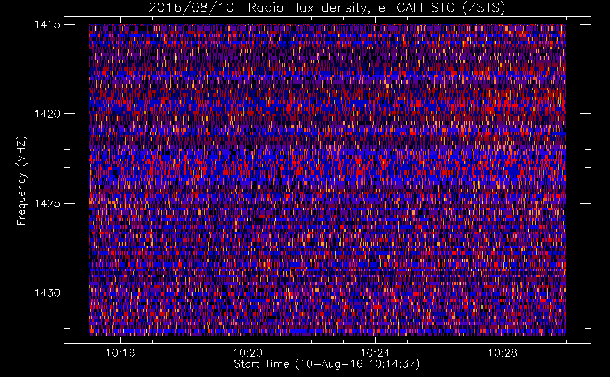Click inside the radio spectrogram image
This screenshot has width=610, height=377.
pyautogui.click(x=327, y=180)
